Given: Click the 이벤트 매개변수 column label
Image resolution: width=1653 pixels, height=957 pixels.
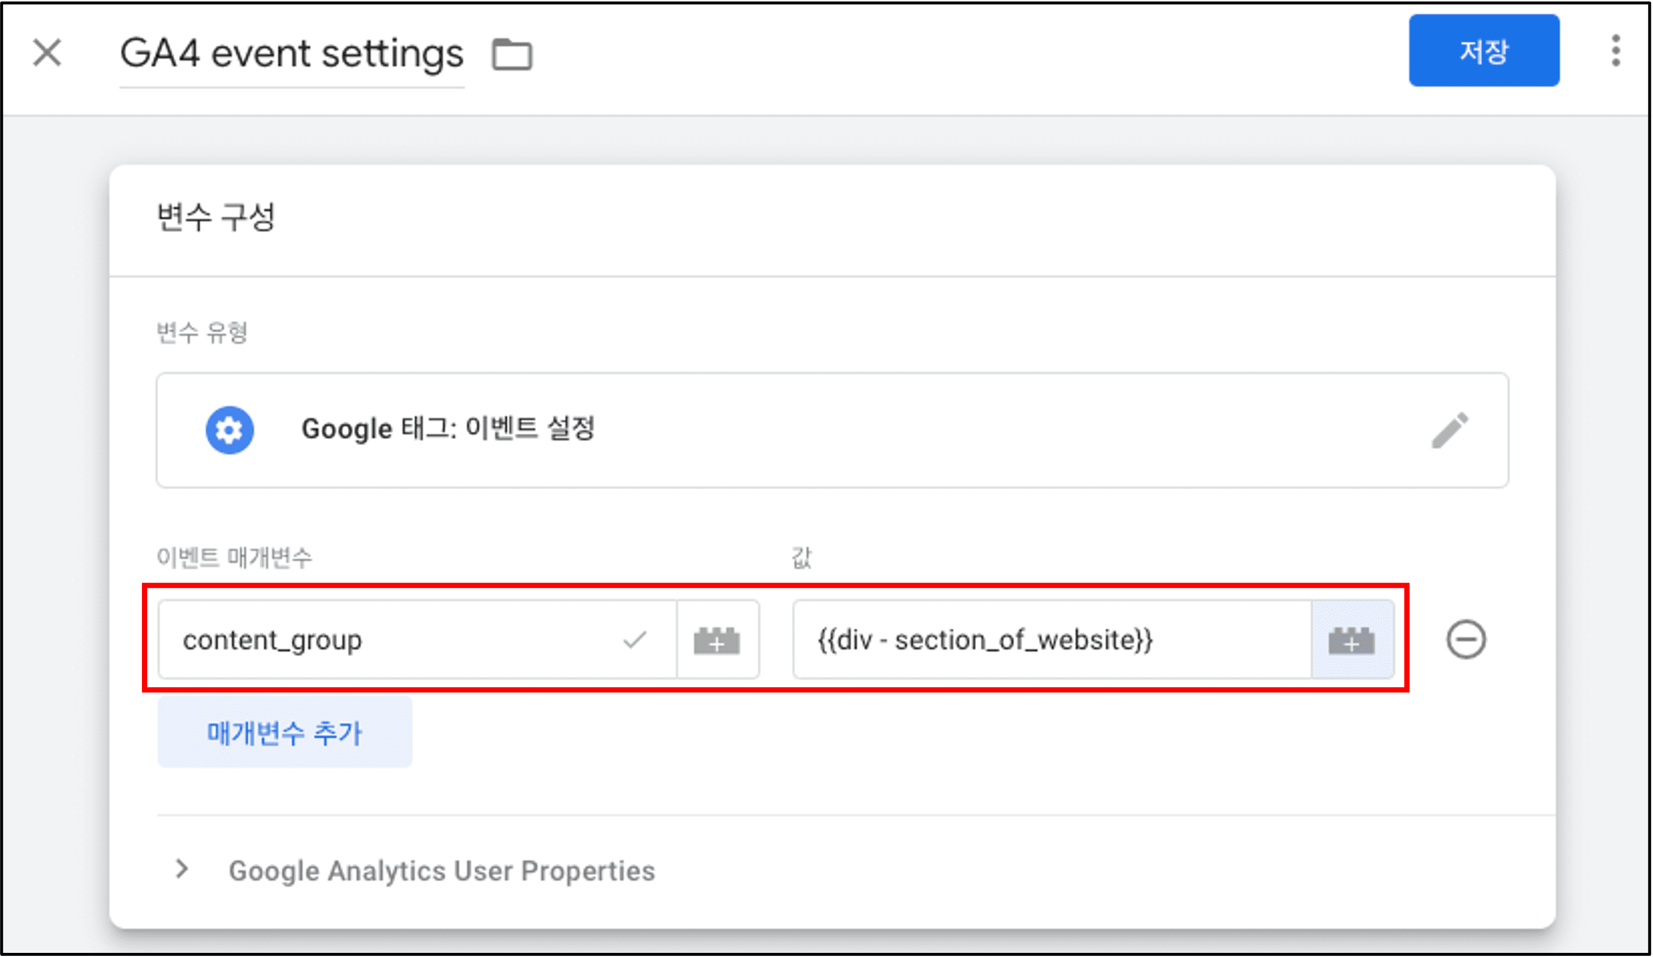Looking at the screenshot, I should 234,557.
